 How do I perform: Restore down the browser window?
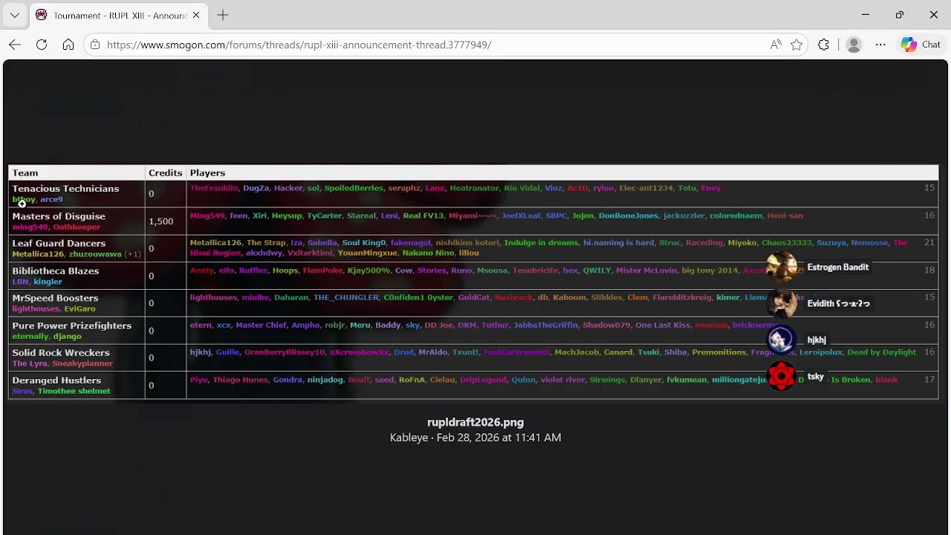[x=900, y=15]
